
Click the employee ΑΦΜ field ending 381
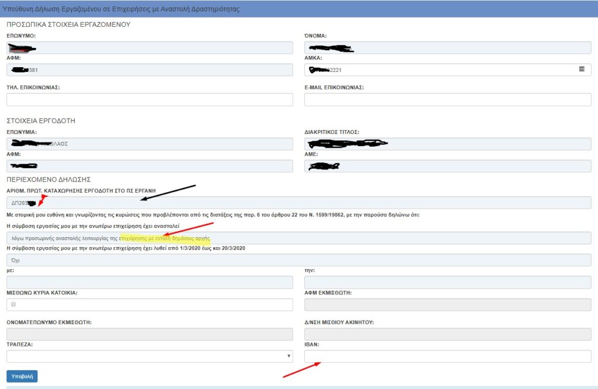click(149, 70)
